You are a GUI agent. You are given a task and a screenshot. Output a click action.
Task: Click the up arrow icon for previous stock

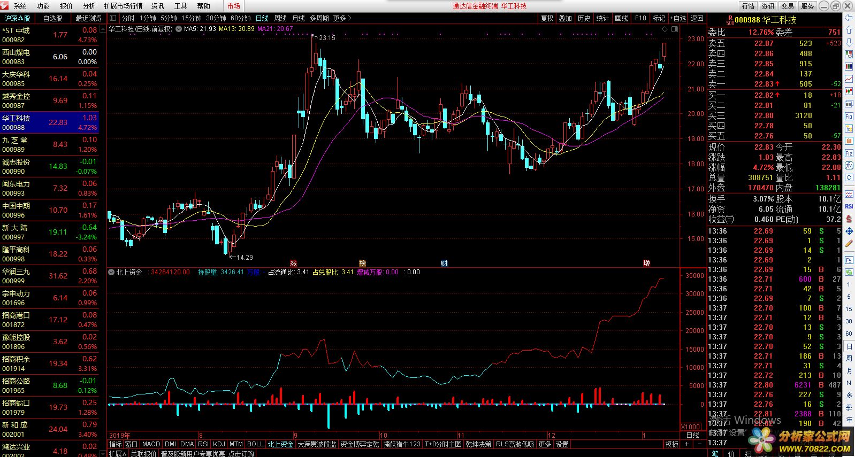(849, 30)
